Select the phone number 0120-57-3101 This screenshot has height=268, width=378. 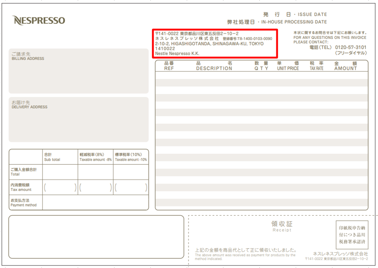coord(350,47)
